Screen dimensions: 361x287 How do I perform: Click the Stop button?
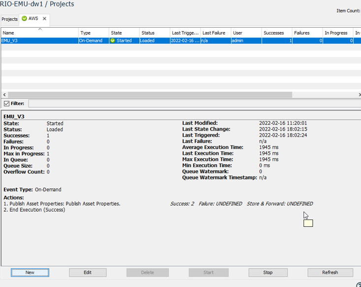[x=268, y=273]
